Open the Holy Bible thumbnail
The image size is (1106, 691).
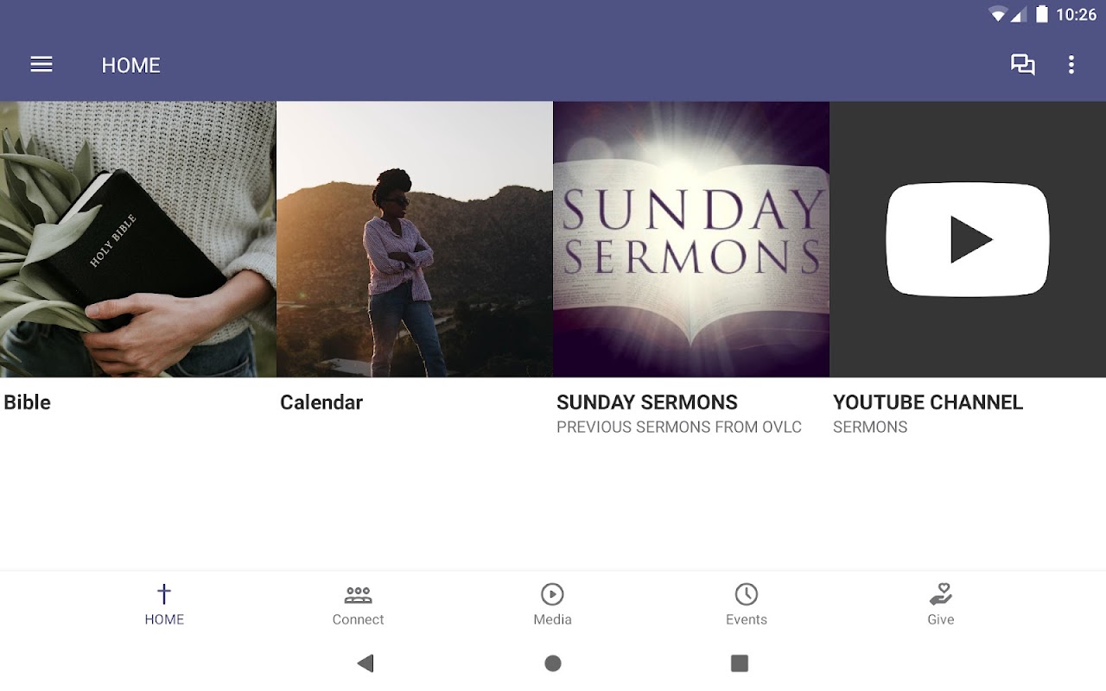pyautogui.click(x=138, y=239)
